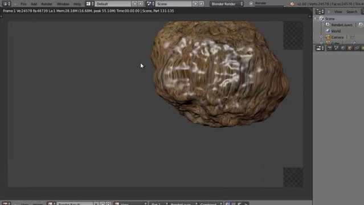Open the screen layout browser icon
Image resolution: width=364 pixels, height=205 pixels.
tap(89, 4)
